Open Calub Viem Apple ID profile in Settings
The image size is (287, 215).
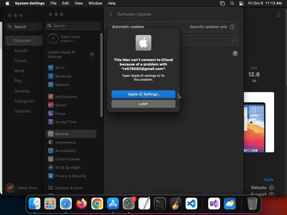71,39
